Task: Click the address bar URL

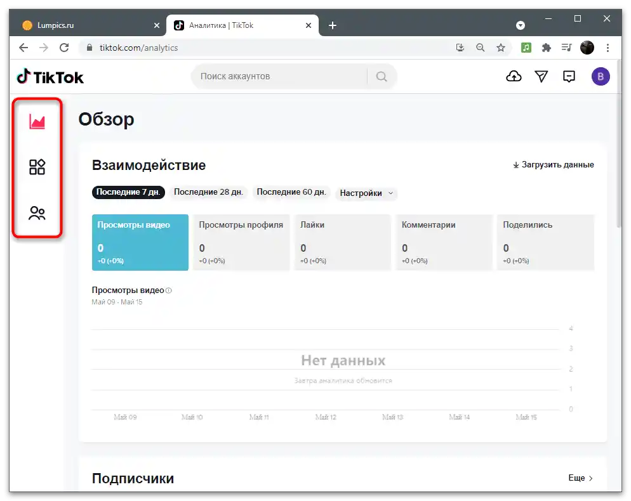Action: [x=138, y=48]
